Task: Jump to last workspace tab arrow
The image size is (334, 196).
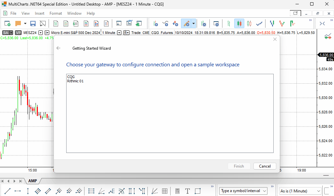Action: (x=21, y=181)
